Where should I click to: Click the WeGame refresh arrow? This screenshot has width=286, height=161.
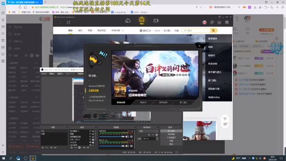68,22
